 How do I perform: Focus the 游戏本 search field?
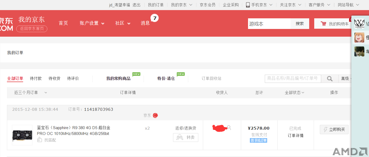point(269,24)
